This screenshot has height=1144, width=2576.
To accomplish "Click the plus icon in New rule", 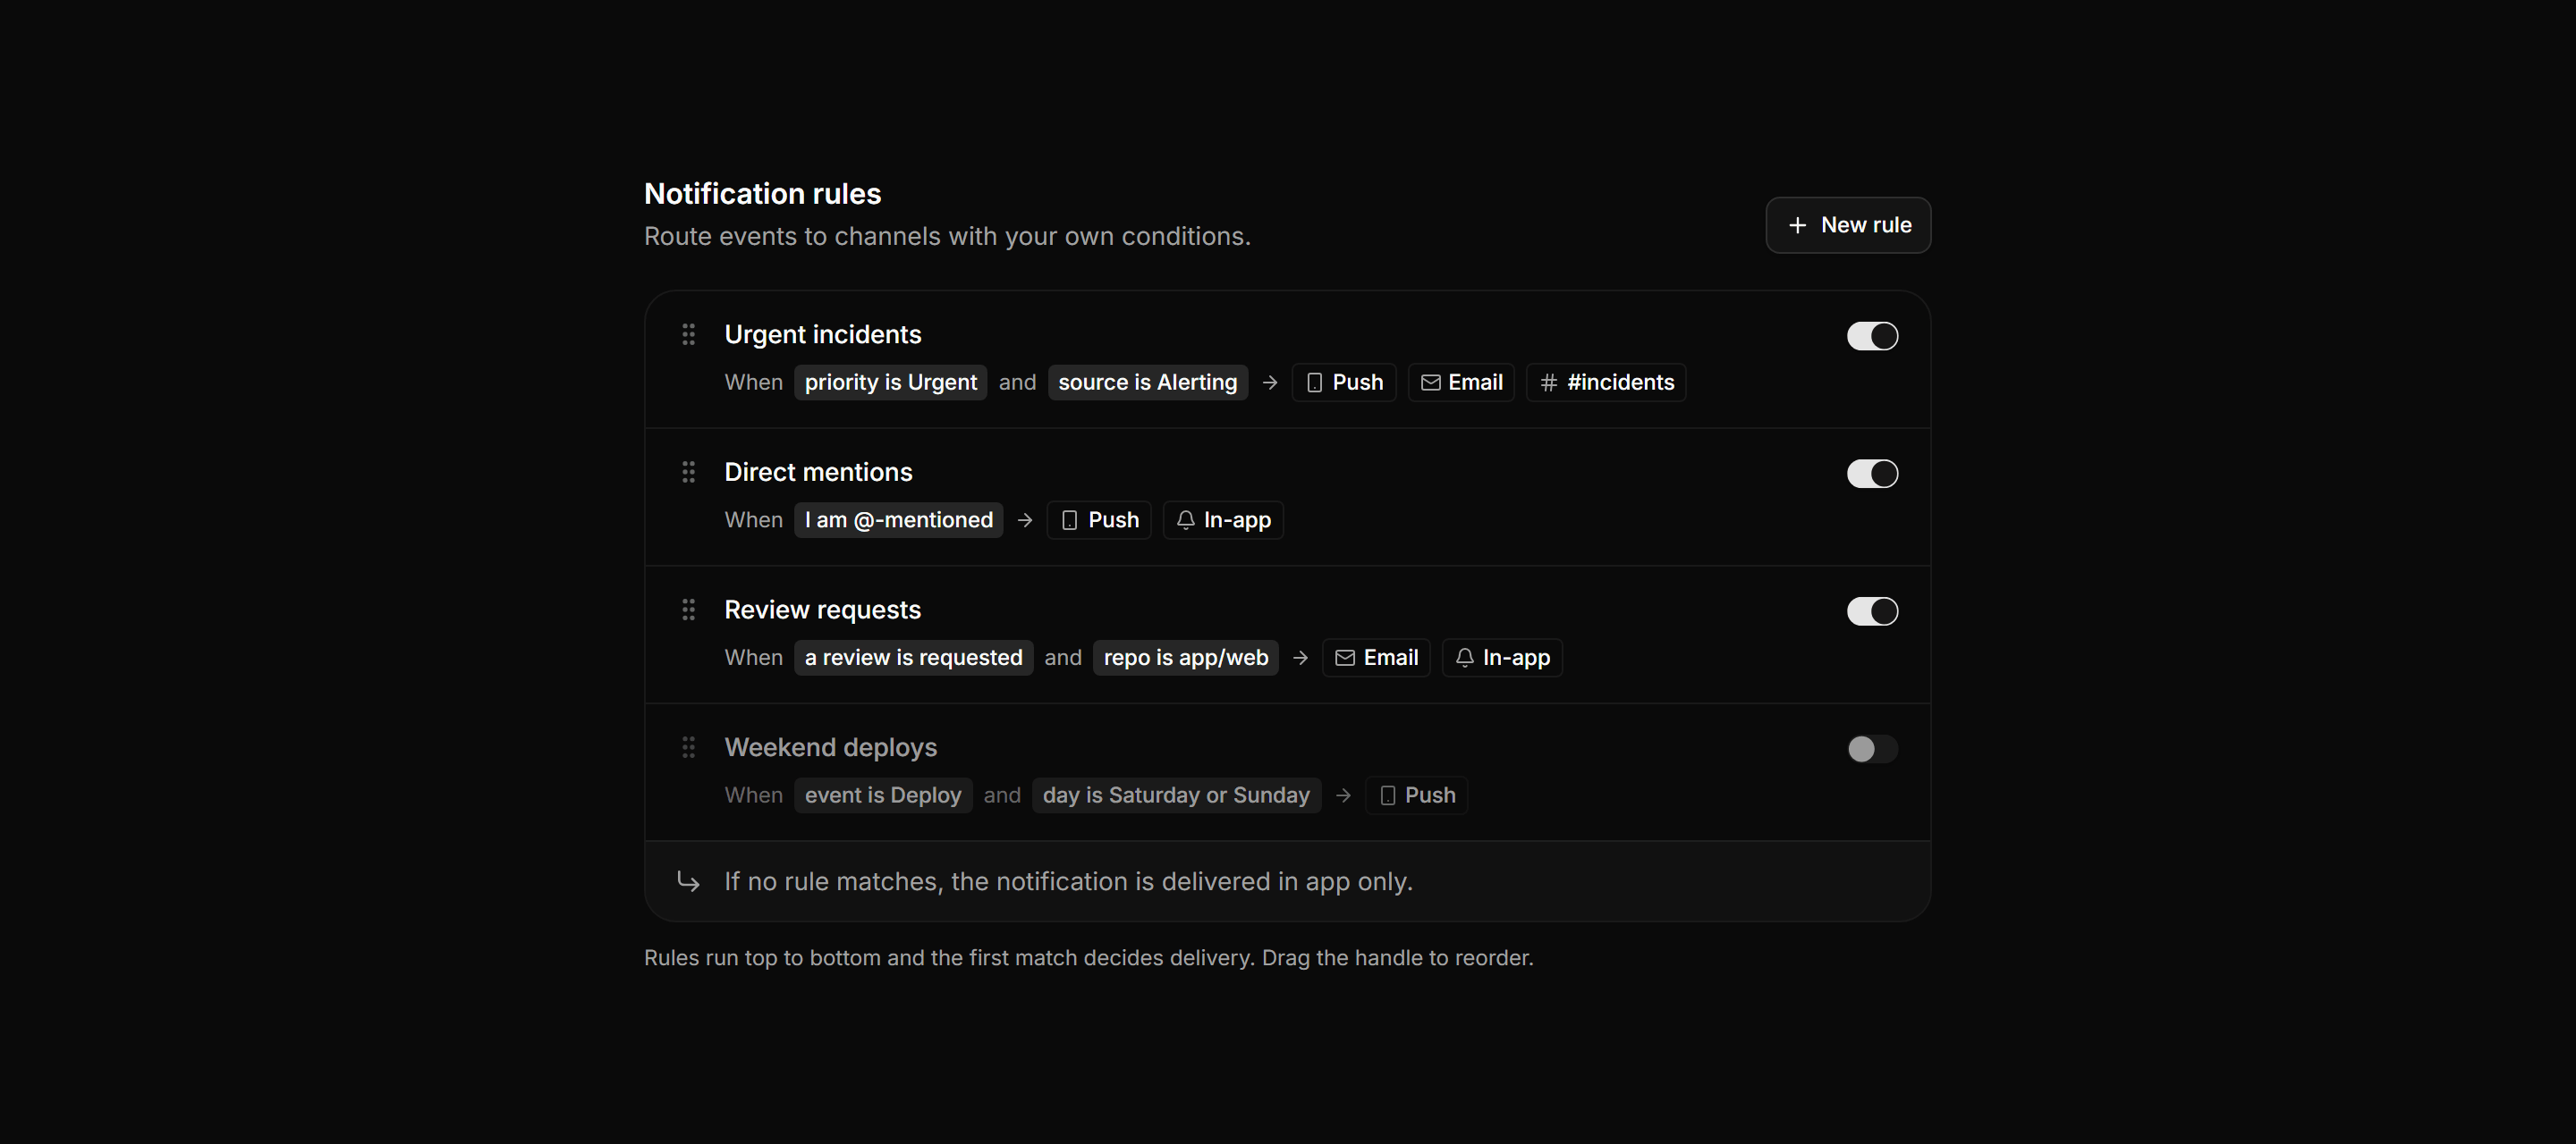I will tap(1797, 225).
